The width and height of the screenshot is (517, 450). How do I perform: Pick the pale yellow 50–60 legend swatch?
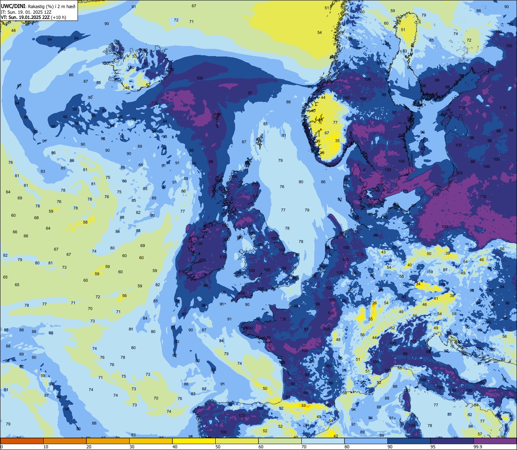(237, 441)
